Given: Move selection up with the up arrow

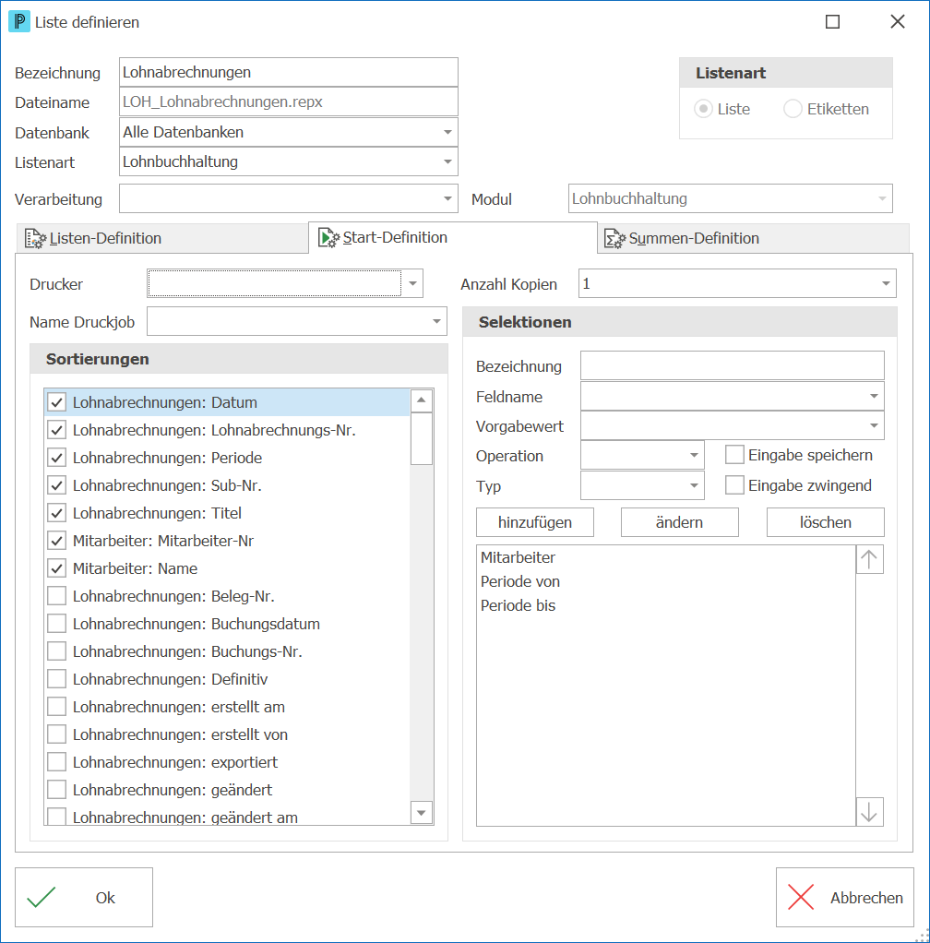Looking at the screenshot, I should 869,560.
